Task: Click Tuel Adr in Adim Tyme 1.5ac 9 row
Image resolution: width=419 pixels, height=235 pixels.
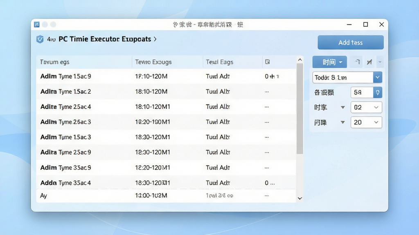Action: pyautogui.click(x=218, y=76)
